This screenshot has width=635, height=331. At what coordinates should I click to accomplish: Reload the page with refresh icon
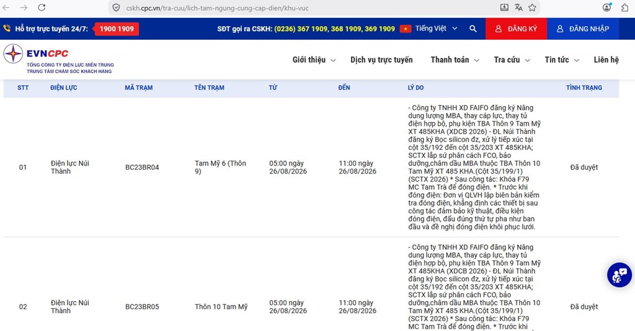click(42, 7)
